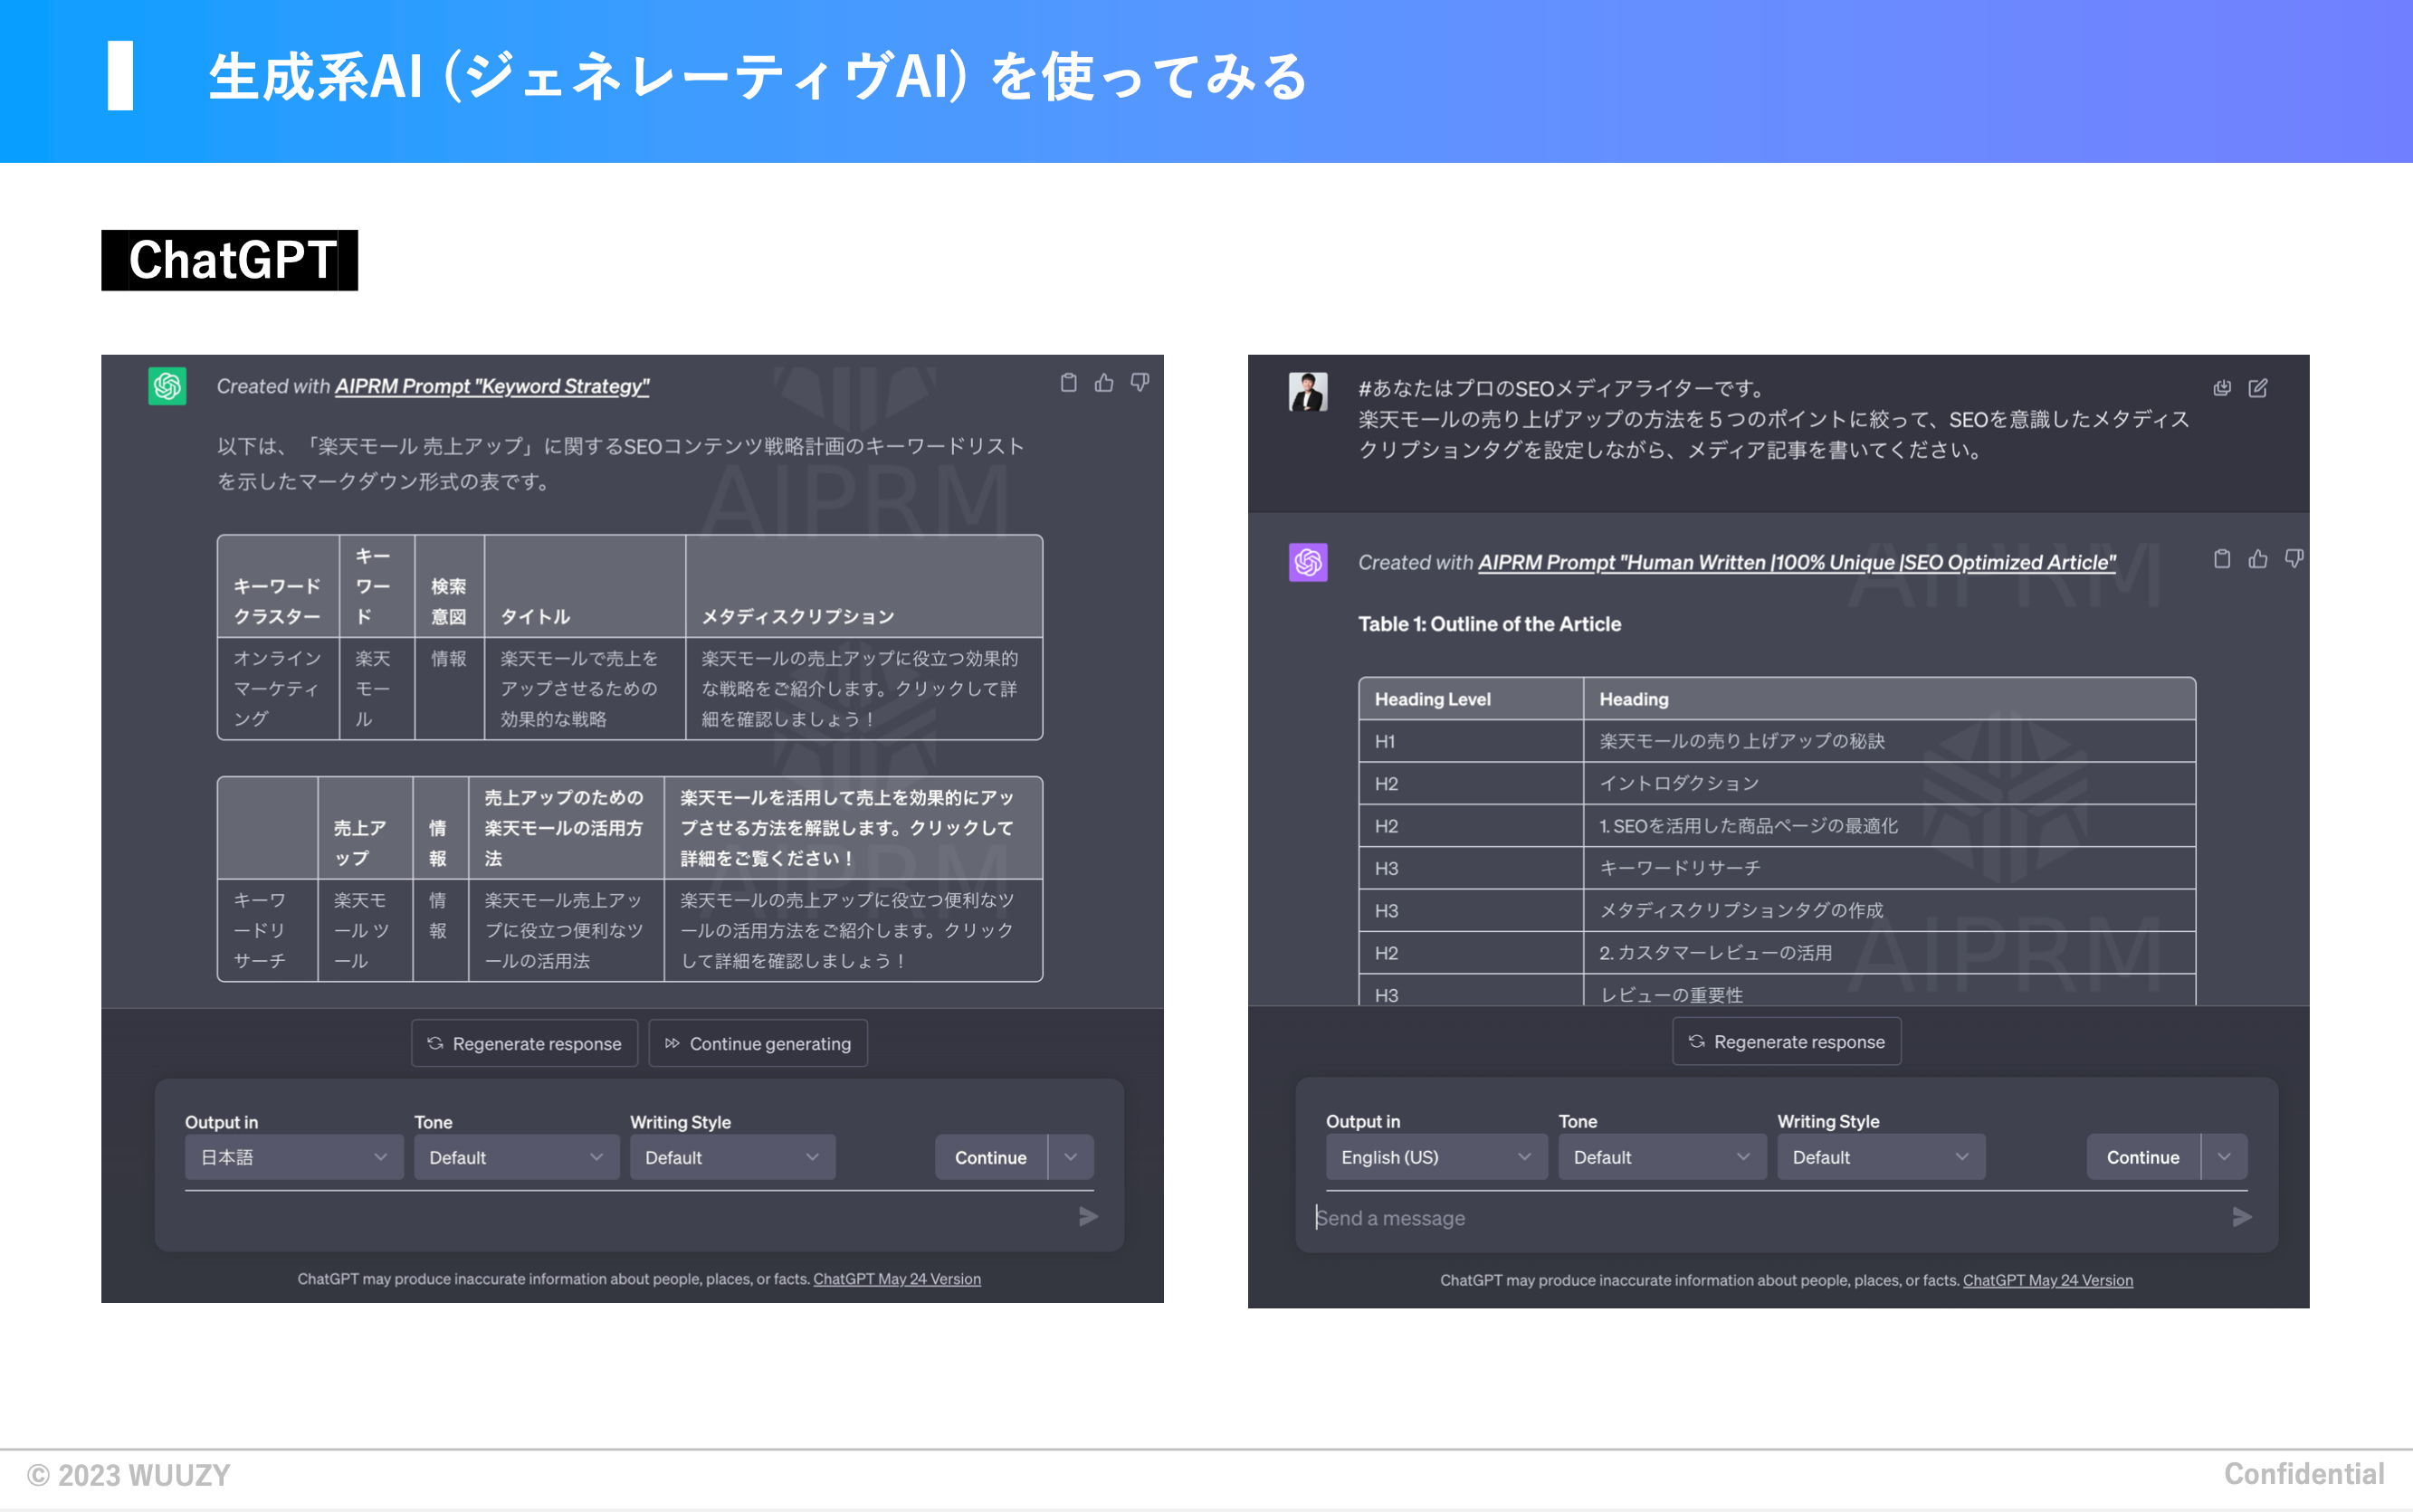Click send arrow in left chat
2413x1512 pixels.
(x=1088, y=1217)
